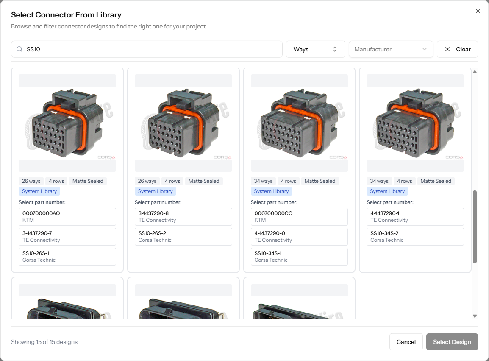Select part number 000700000AO by KTM
This screenshot has height=361, width=489.
(x=67, y=216)
